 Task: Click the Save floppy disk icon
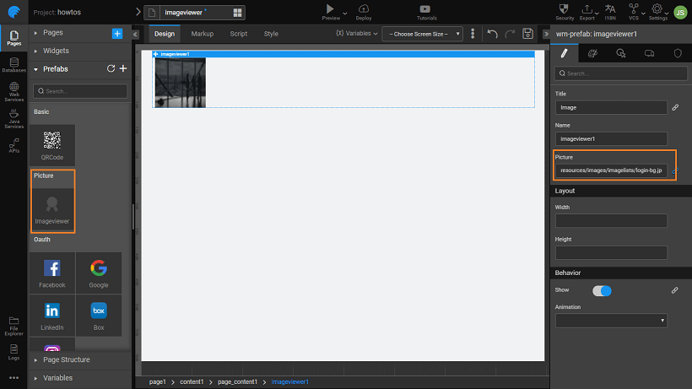(x=528, y=34)
